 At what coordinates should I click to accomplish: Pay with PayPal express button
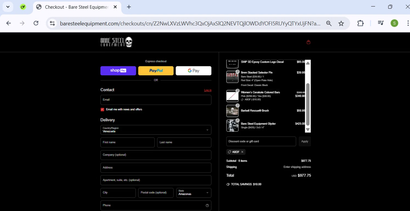pyautogui.click(x=156, y=71)
